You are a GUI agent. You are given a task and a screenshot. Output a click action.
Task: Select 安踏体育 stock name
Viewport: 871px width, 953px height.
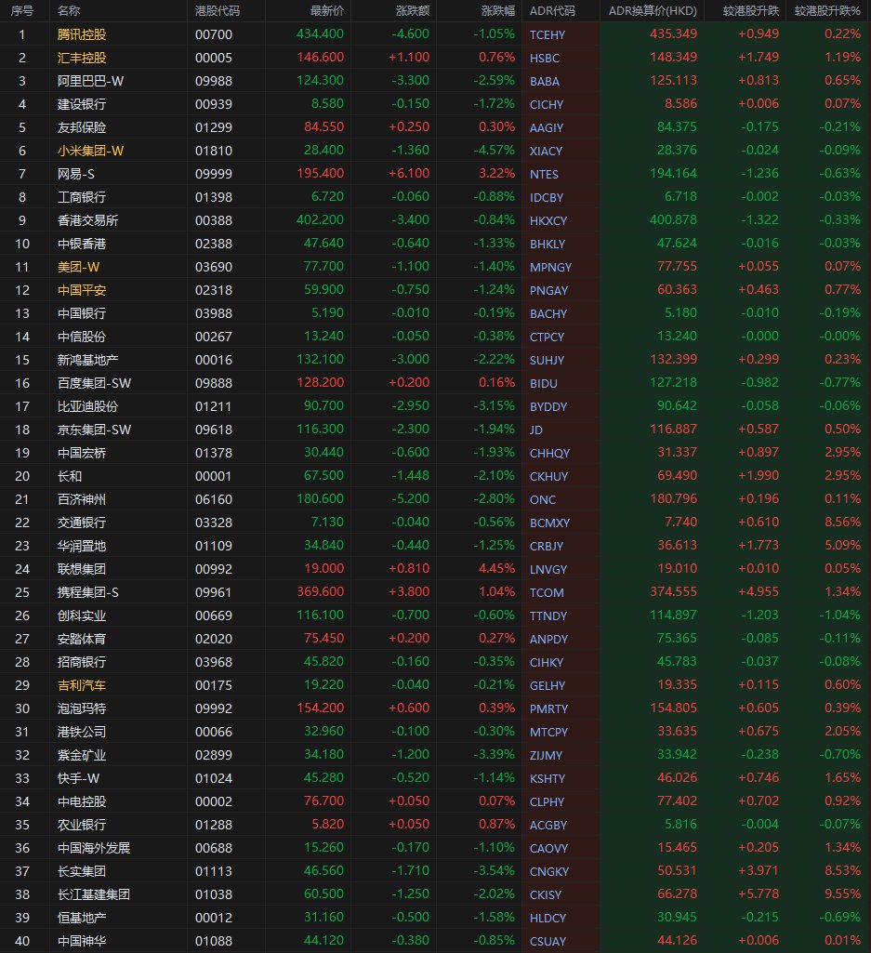click(x=82, y=639)
